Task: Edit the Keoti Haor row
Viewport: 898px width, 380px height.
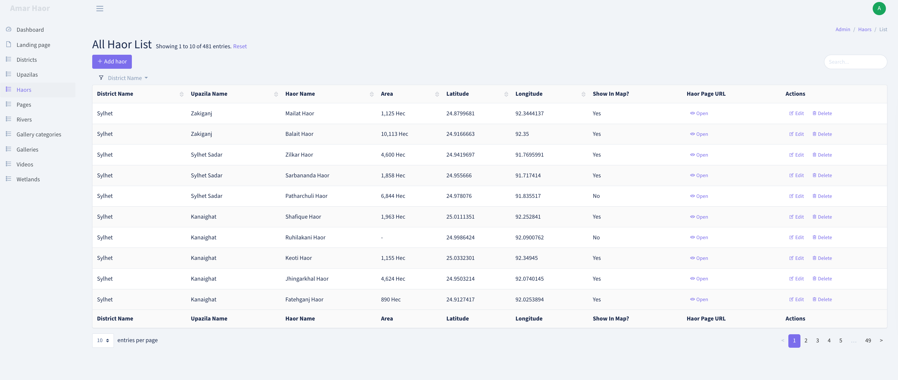Action: 797,258
